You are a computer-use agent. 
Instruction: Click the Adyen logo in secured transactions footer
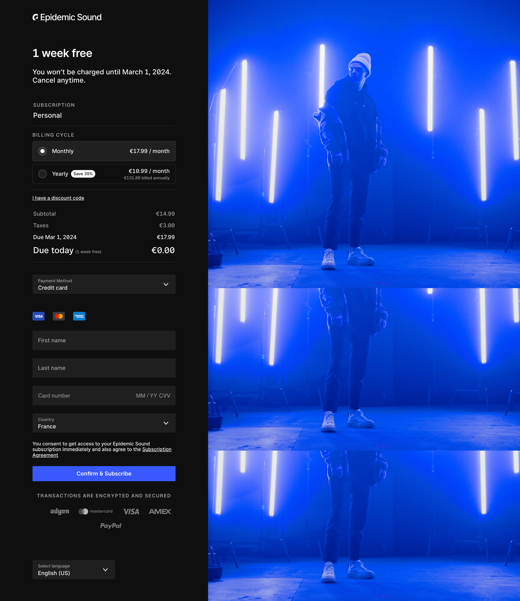click(60, 511)
